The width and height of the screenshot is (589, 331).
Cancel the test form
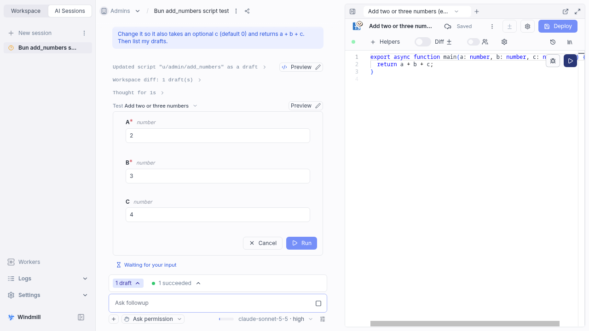coord(263,243)
